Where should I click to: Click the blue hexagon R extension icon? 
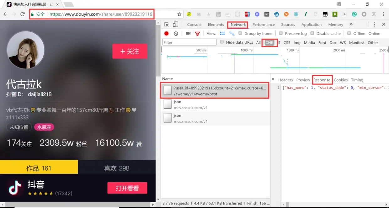257,14
